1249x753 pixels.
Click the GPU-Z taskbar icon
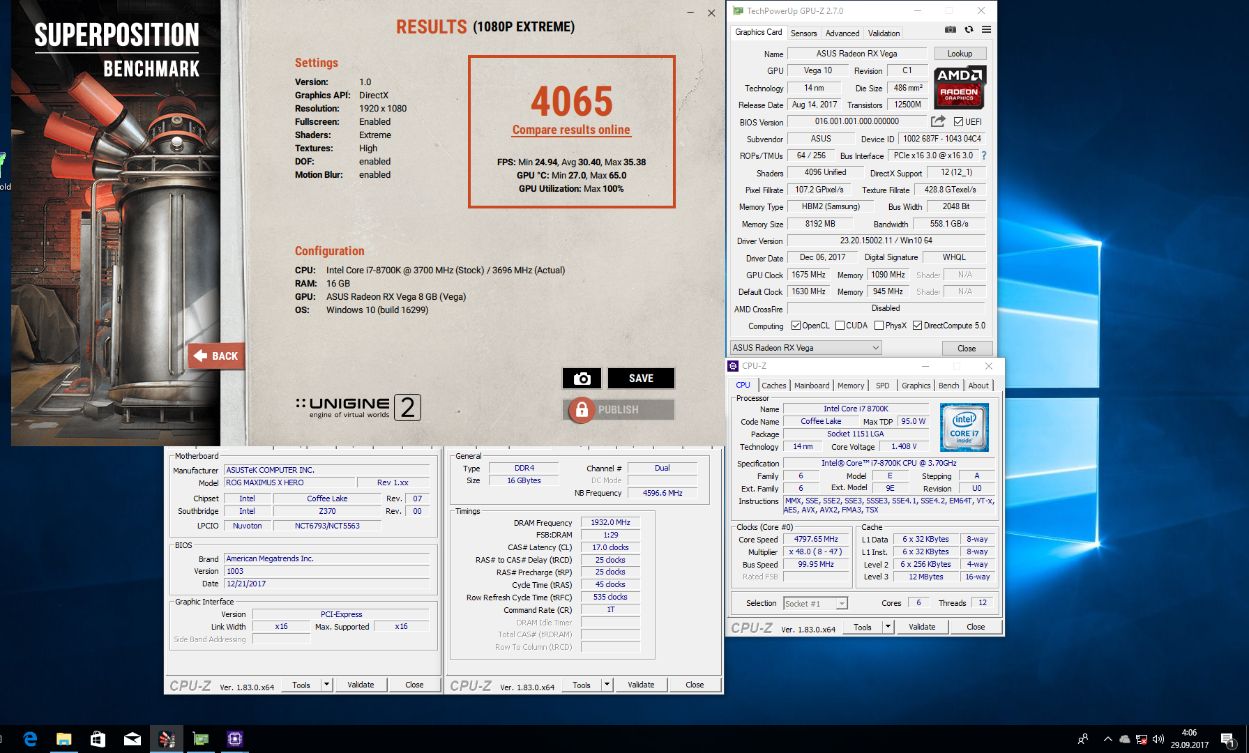(201, 739)
